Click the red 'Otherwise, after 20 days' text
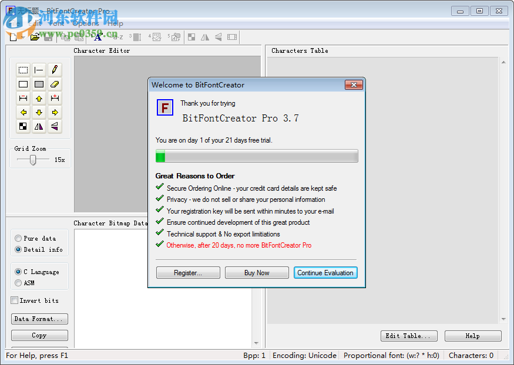Image resolution: width=514 pixels, height=365 pixels. tap(239, 245)
